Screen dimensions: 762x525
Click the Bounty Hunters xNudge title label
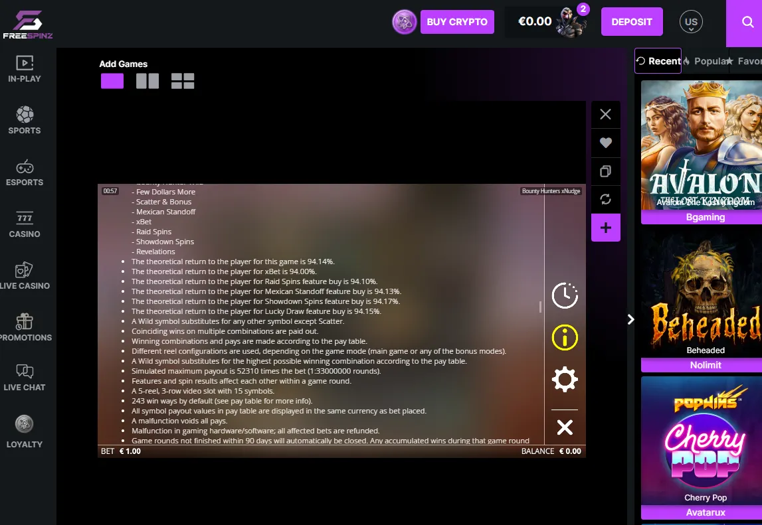[551, 191]
